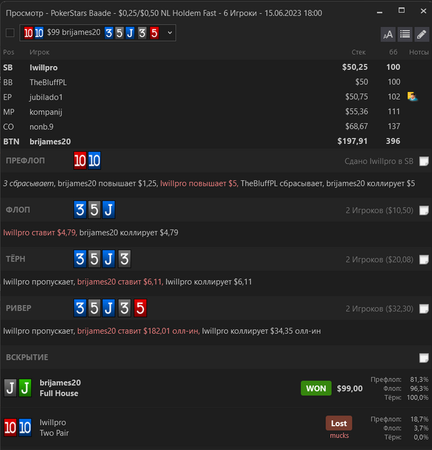Click '2 Игроков ($32,30)' river pot
Viewport: 432px width, 450px height.
[x=379, y=309]
